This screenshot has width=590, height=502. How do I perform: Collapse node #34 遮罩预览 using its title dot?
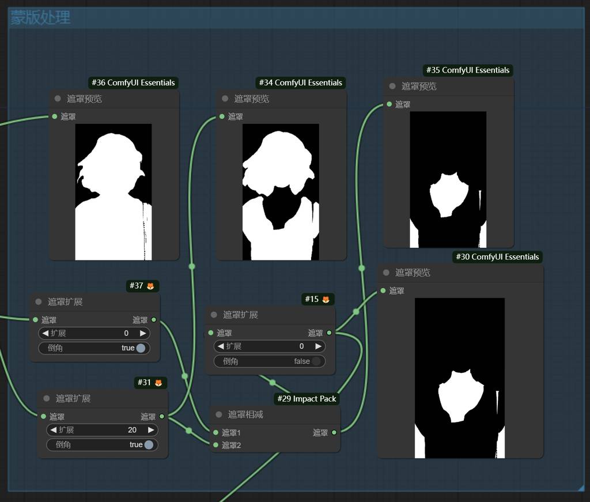point(225,99)
